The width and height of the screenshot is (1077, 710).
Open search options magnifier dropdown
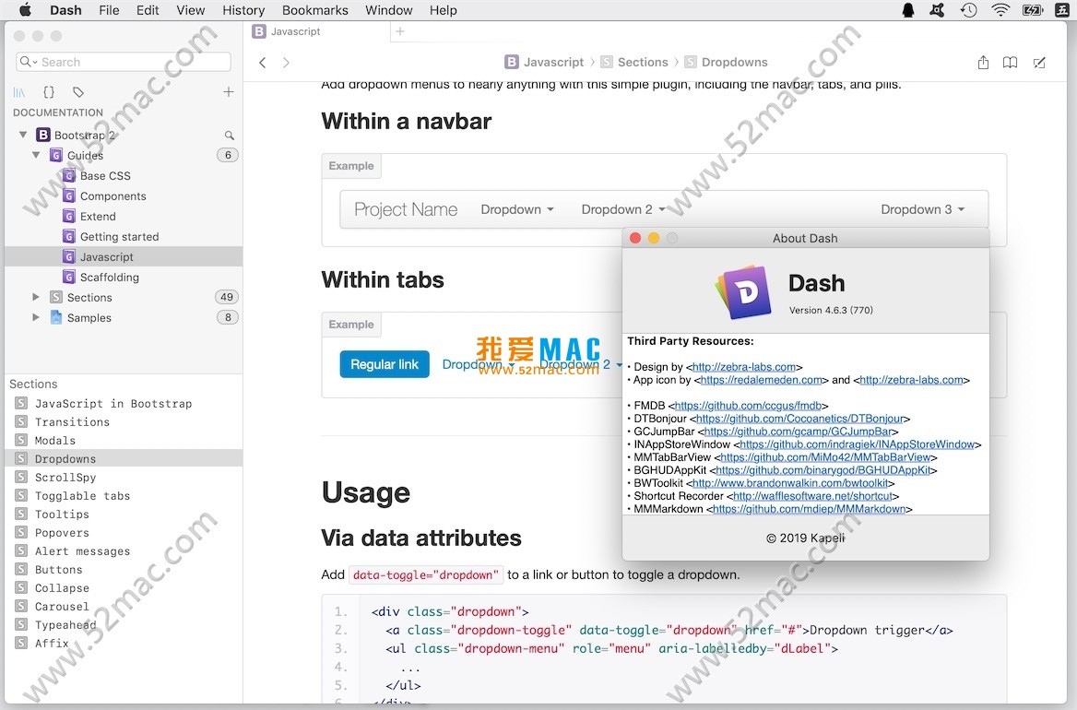(28, 62)
